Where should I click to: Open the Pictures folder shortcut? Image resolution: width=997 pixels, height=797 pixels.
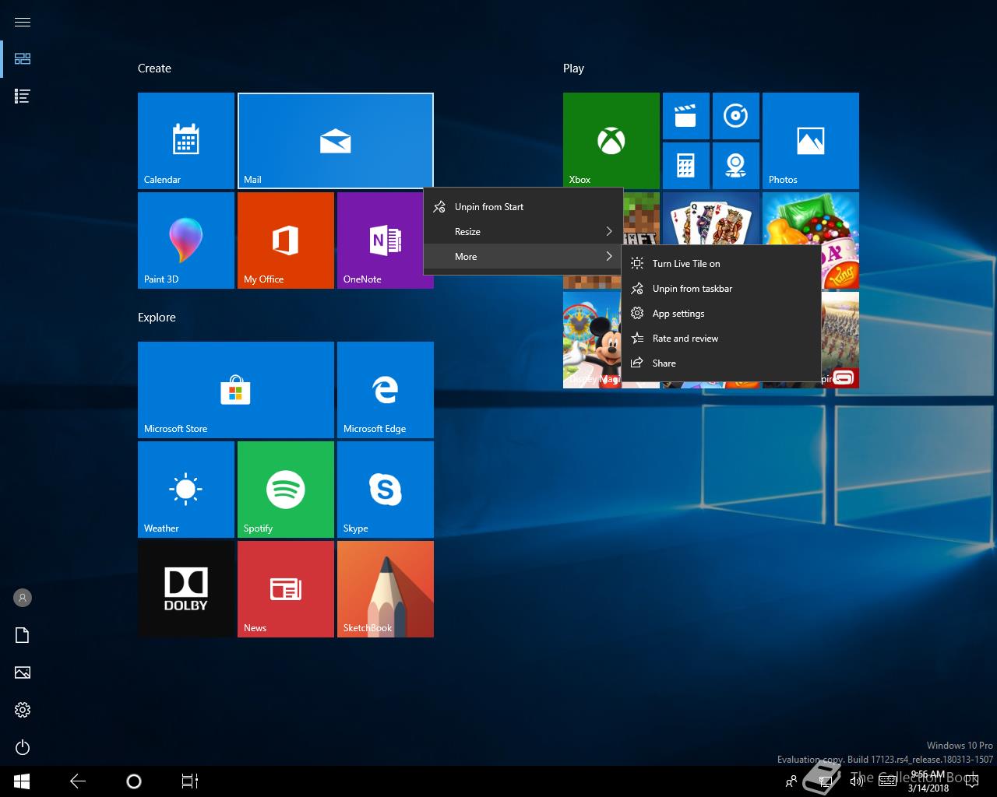point(23,672)
